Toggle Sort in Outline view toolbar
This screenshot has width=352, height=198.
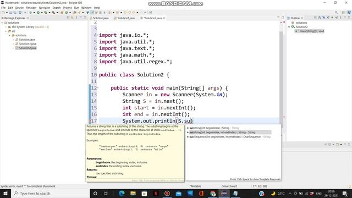320,18
